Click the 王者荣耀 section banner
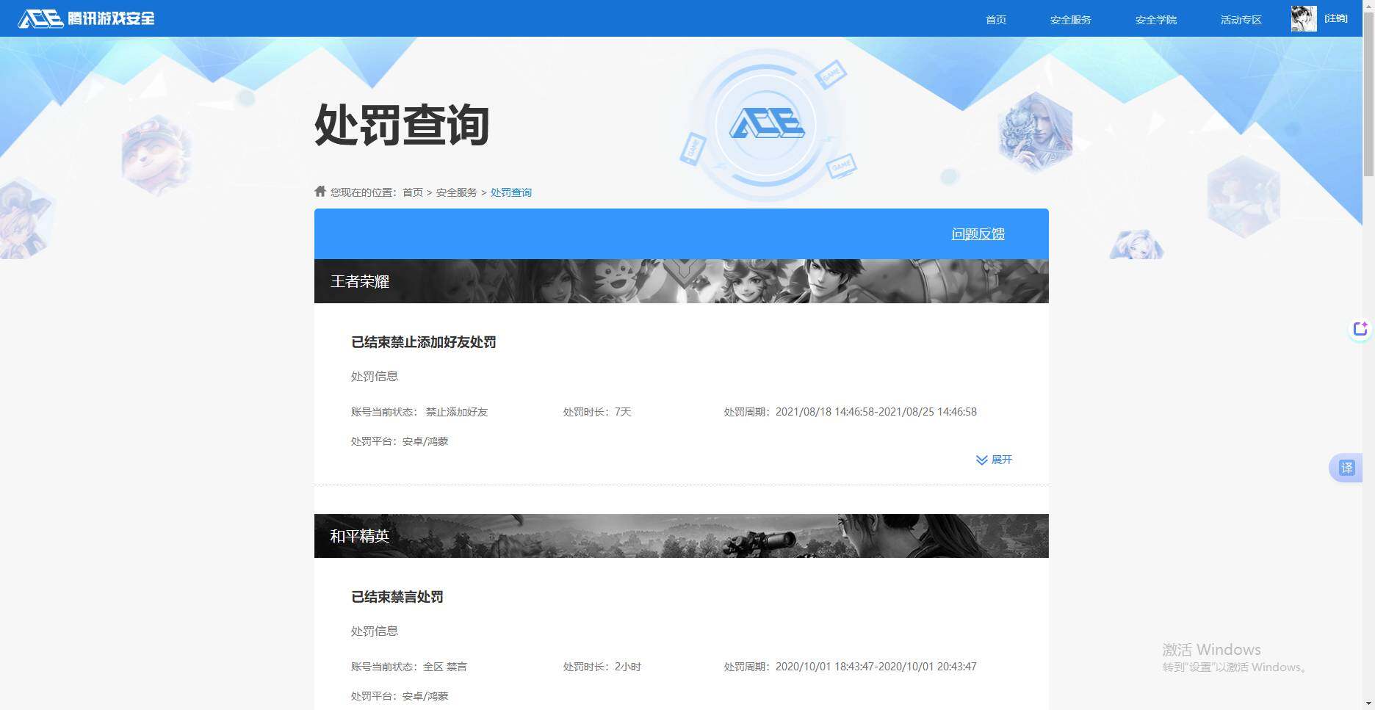 (681, 281)
